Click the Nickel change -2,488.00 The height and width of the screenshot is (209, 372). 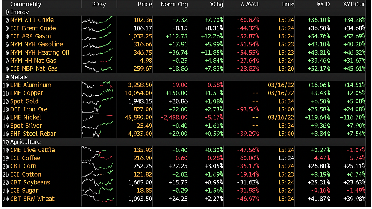(174, 118)
